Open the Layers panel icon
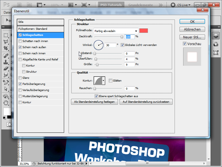This screenshot has width=222, height=167. coord(216,36)
